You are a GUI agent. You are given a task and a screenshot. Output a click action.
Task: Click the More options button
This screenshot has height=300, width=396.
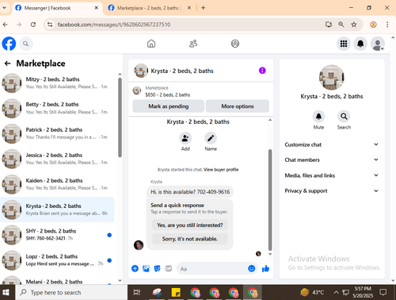point(238,106)
